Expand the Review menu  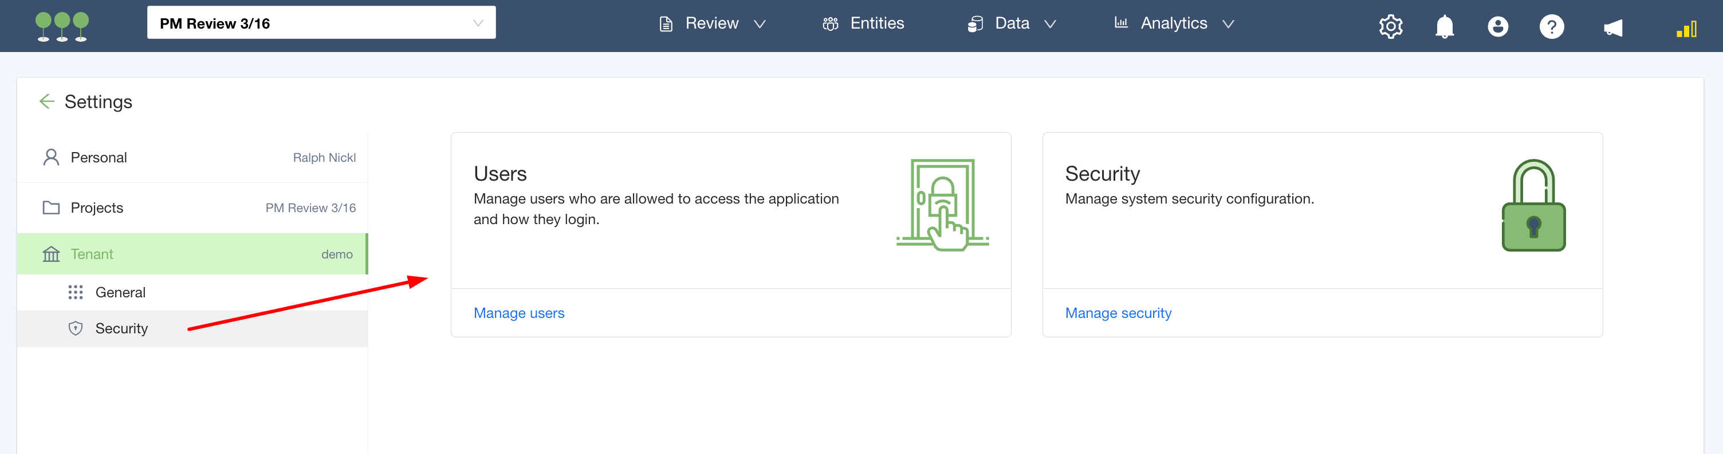pos(711,24)
